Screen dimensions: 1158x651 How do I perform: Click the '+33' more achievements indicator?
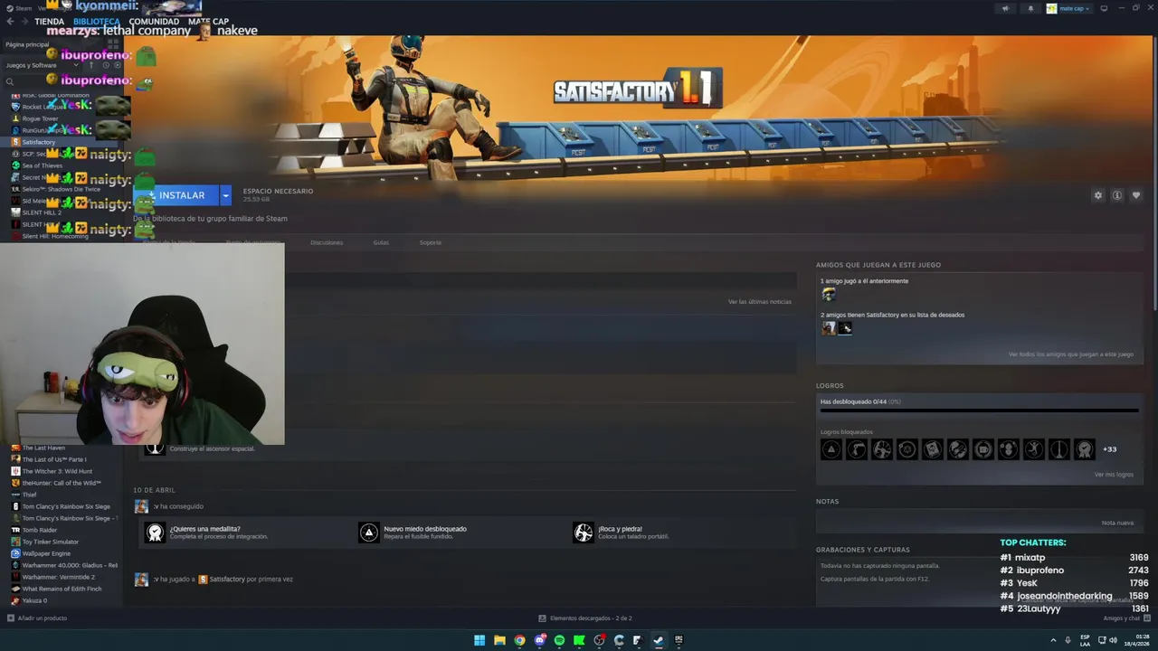(1110, 449)
